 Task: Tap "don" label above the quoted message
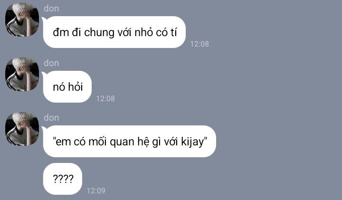[51, 118]
